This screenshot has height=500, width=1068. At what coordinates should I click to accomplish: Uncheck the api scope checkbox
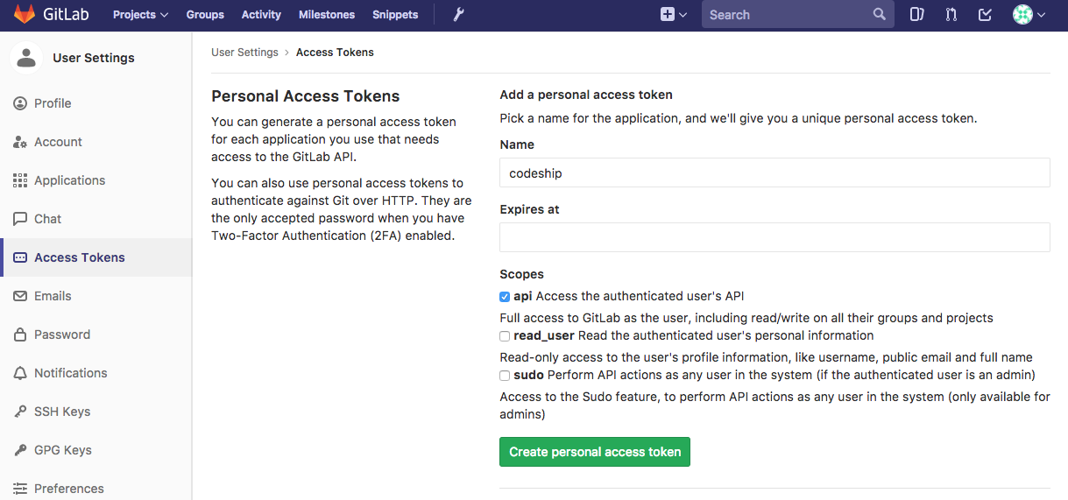[505, 297]
